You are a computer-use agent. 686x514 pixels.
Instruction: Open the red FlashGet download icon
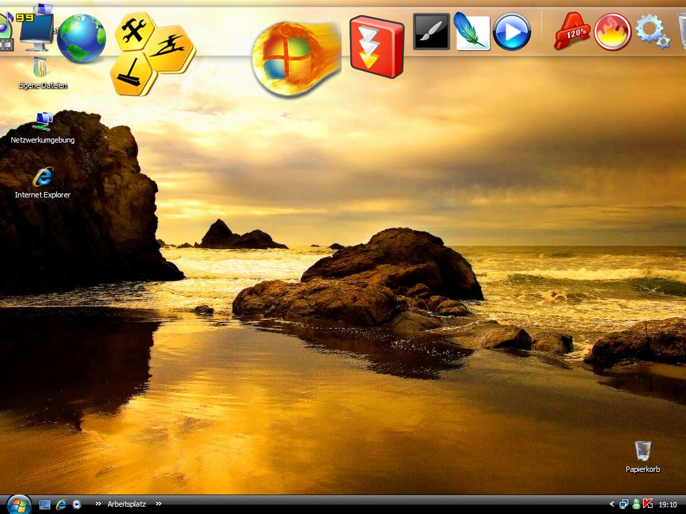(376, 46)
